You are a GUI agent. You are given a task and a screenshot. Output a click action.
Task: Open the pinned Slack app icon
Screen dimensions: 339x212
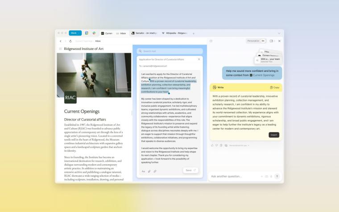point(94,33)
